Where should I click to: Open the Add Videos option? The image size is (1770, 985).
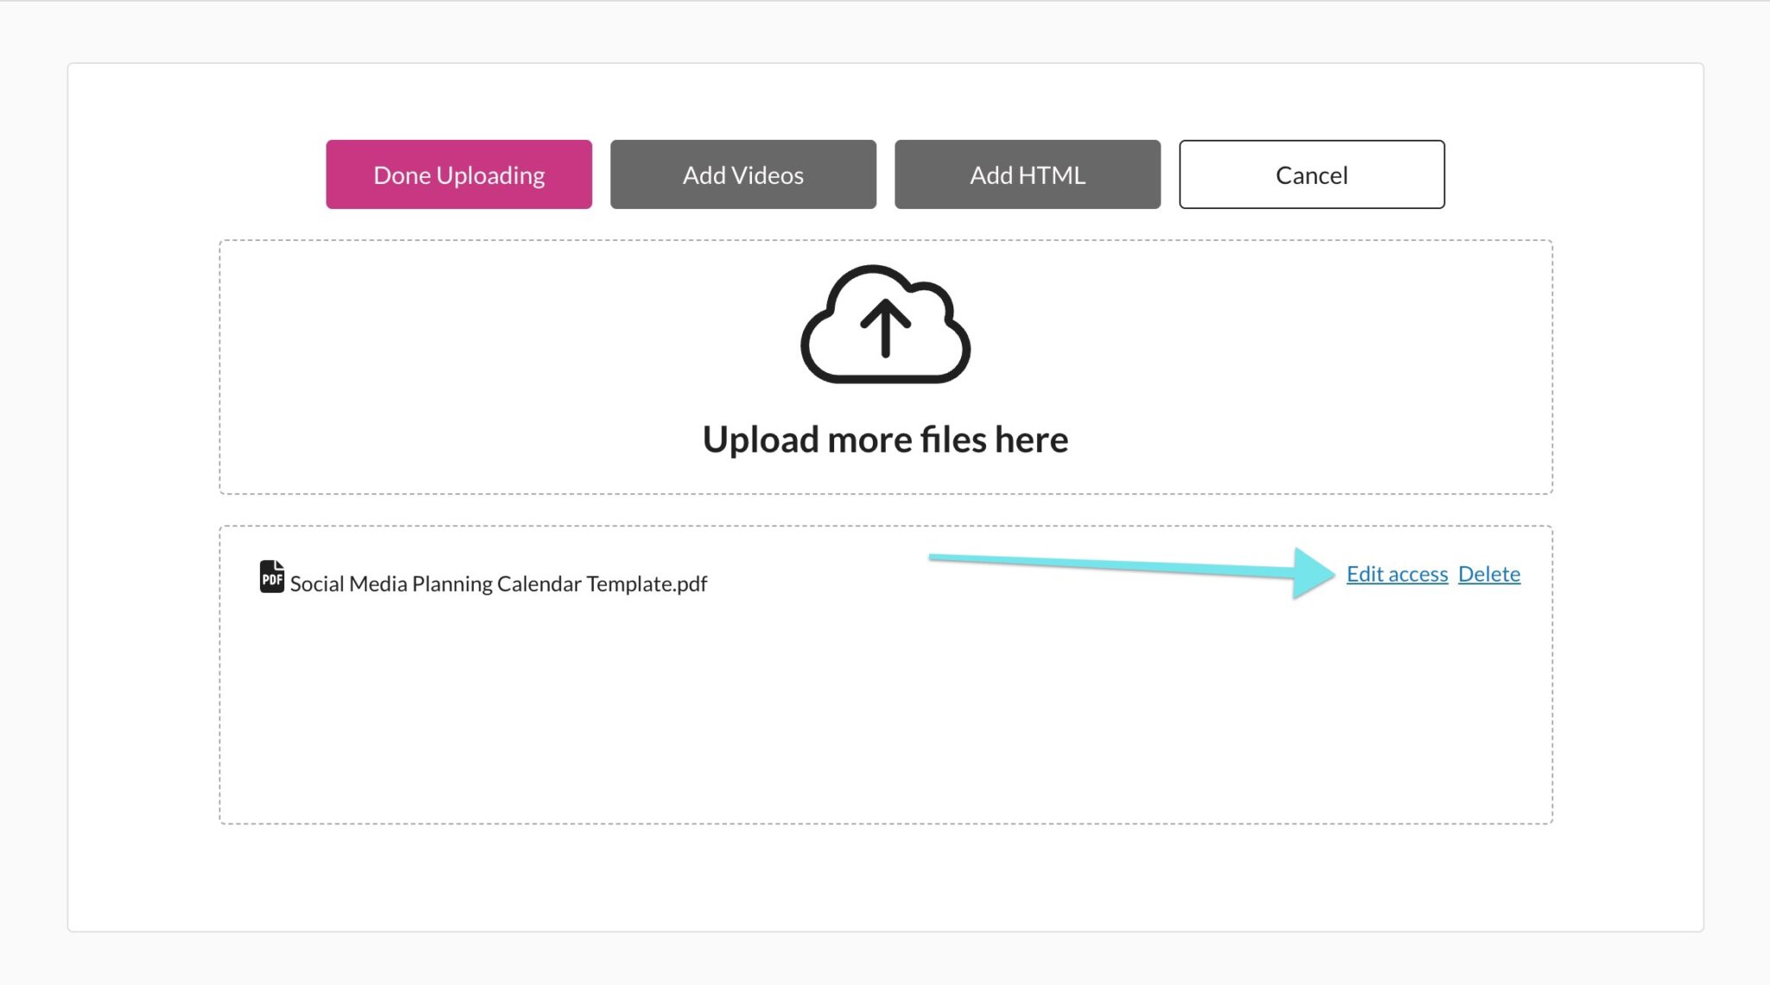tap(743, 175)
